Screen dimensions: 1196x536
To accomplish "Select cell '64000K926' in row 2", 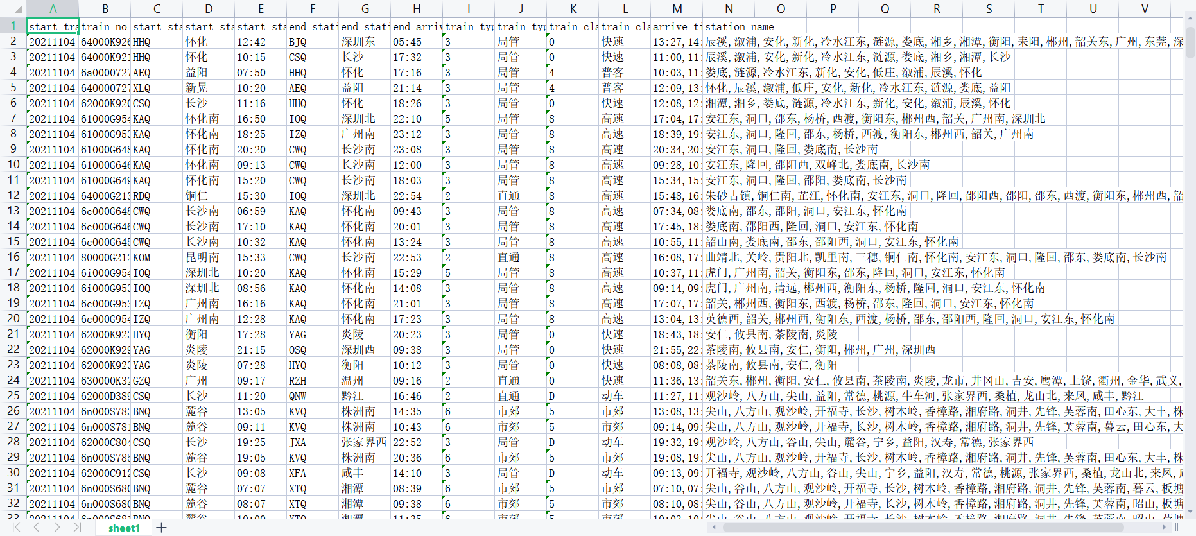I will pyautogui.click(x=105, y=42).
